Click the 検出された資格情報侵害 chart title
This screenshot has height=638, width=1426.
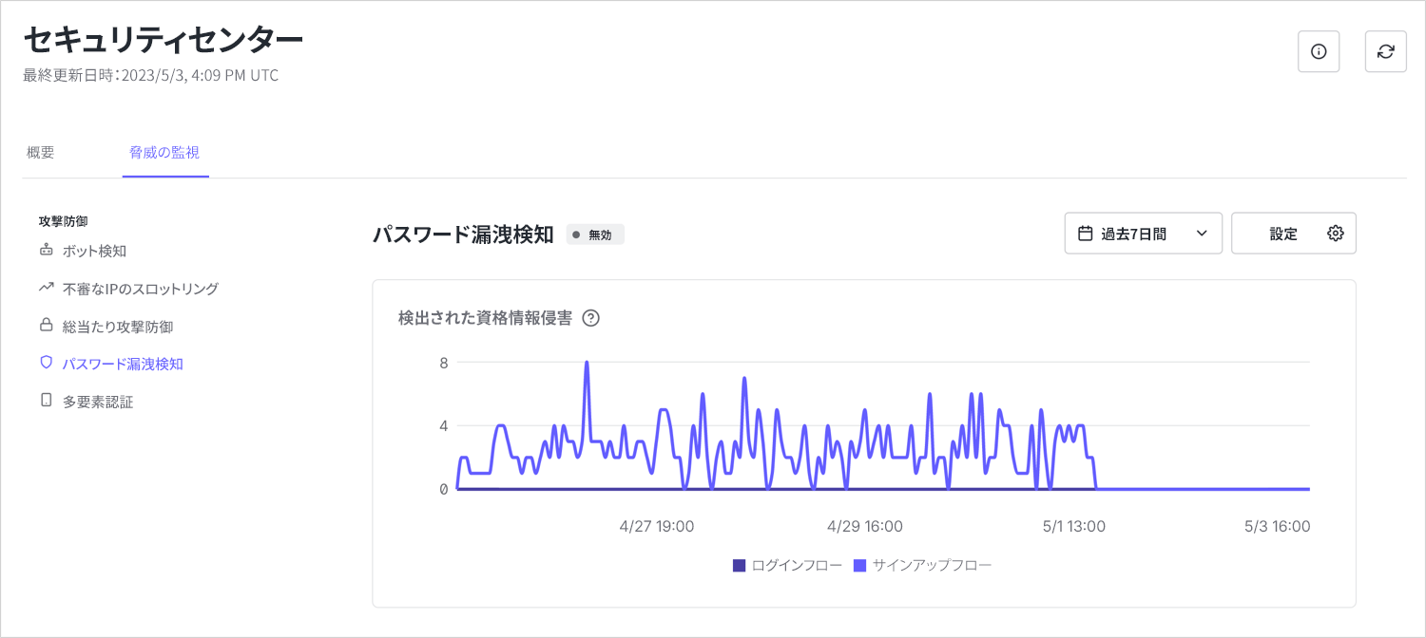(x=485, y=318)
